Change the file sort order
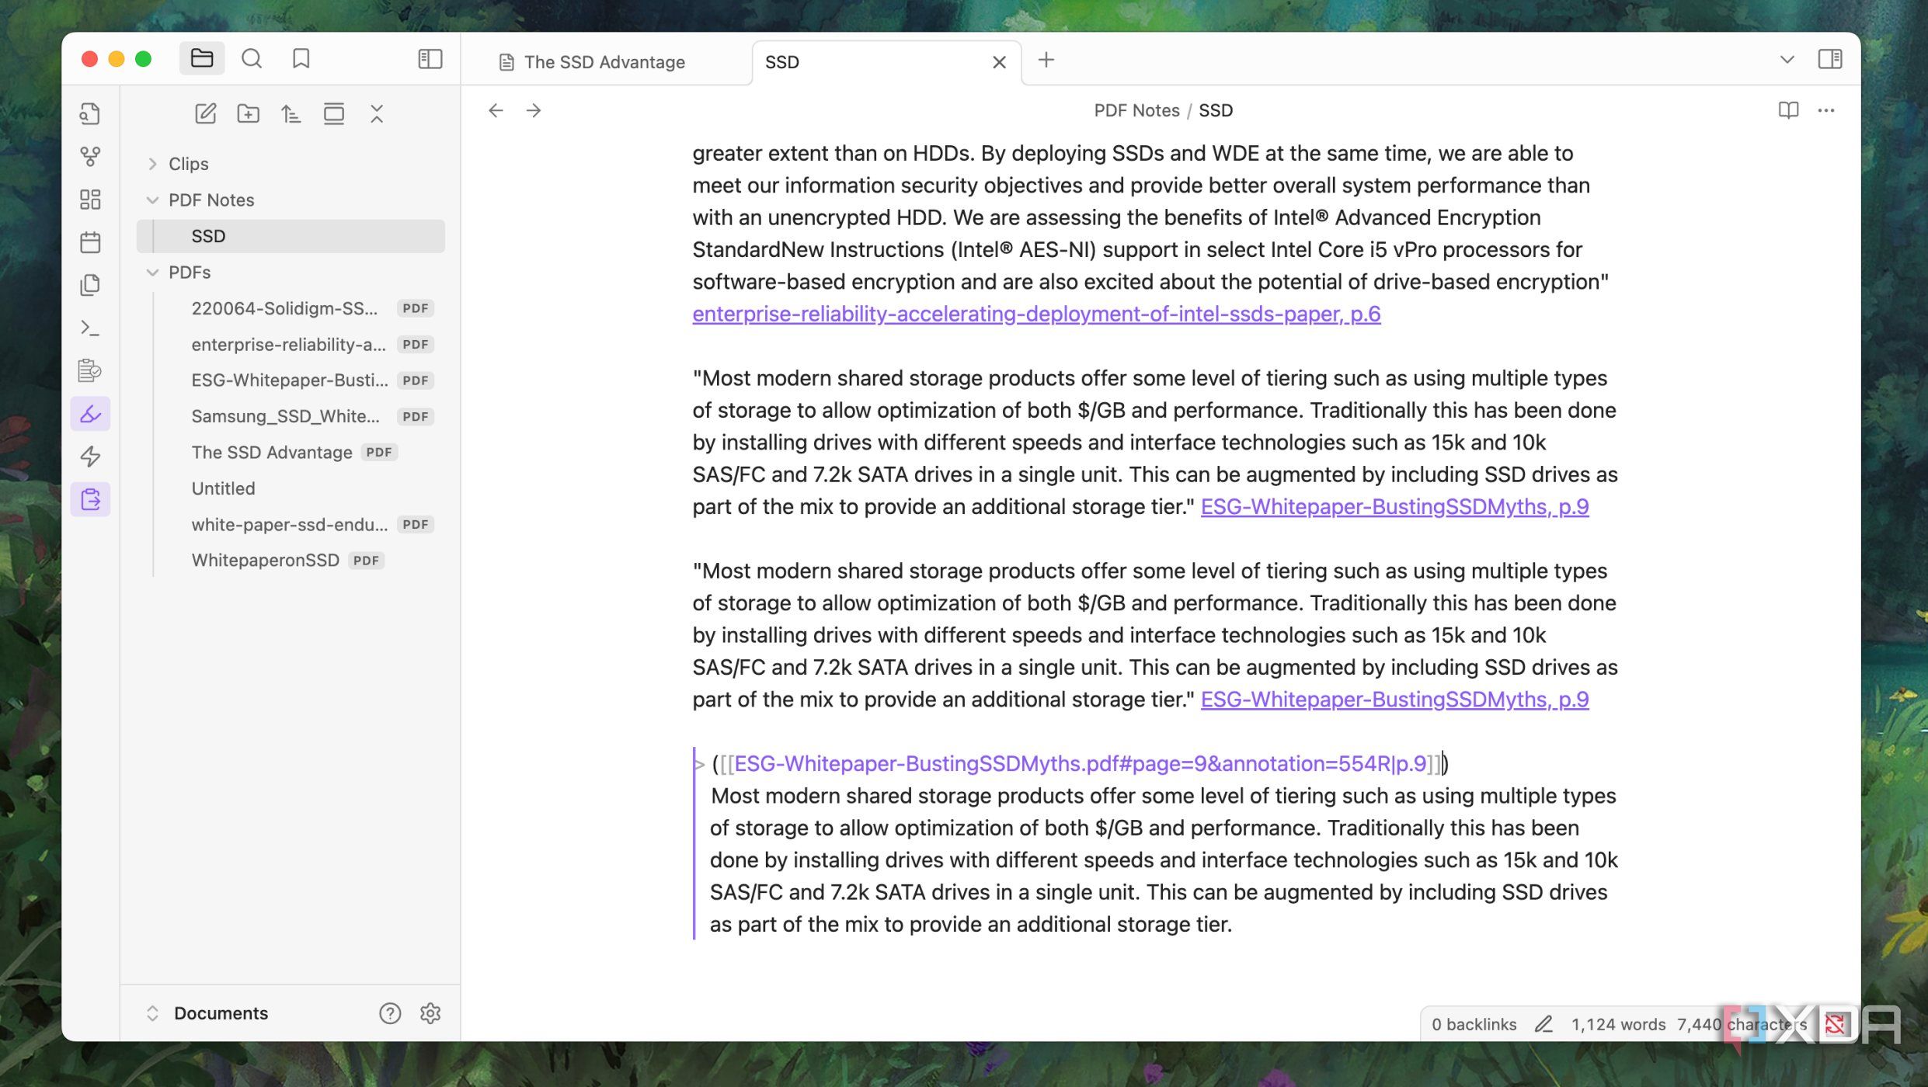The height and width of the screenshot is (1087, 1928). coord(291,113)
